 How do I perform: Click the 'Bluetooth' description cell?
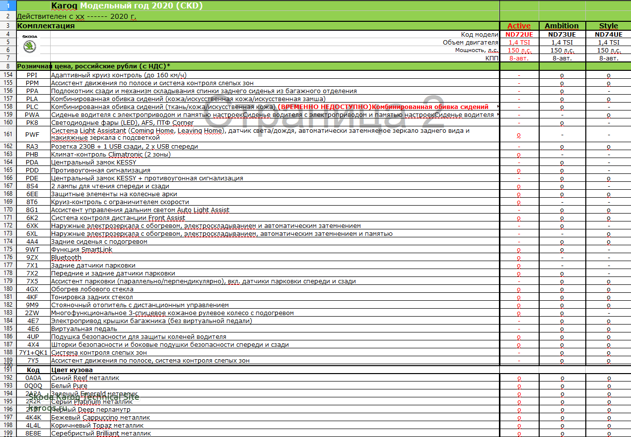click(x=275, y=257)
